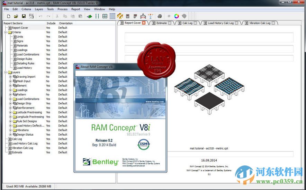This screenshot has width=306, height=190.
Task: Click the toolbar icon right of Save
Action: (31, 16)
